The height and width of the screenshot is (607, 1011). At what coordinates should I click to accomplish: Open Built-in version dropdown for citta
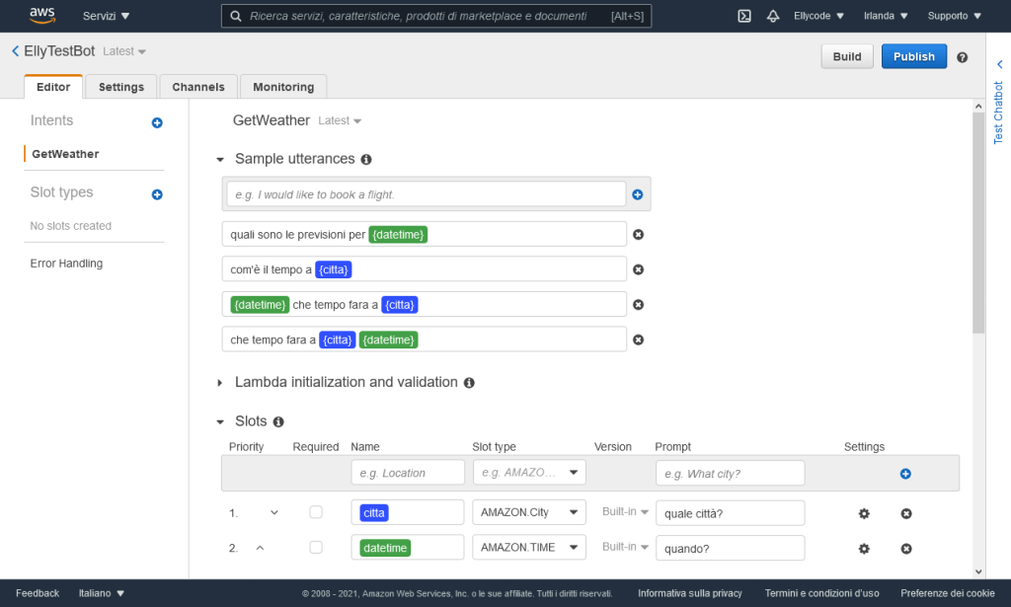[x=625, y=511]
